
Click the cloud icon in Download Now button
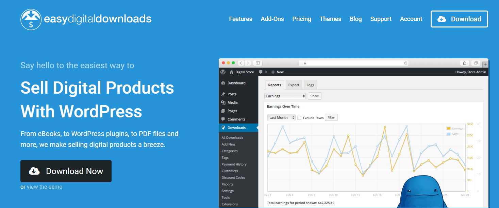34,171
